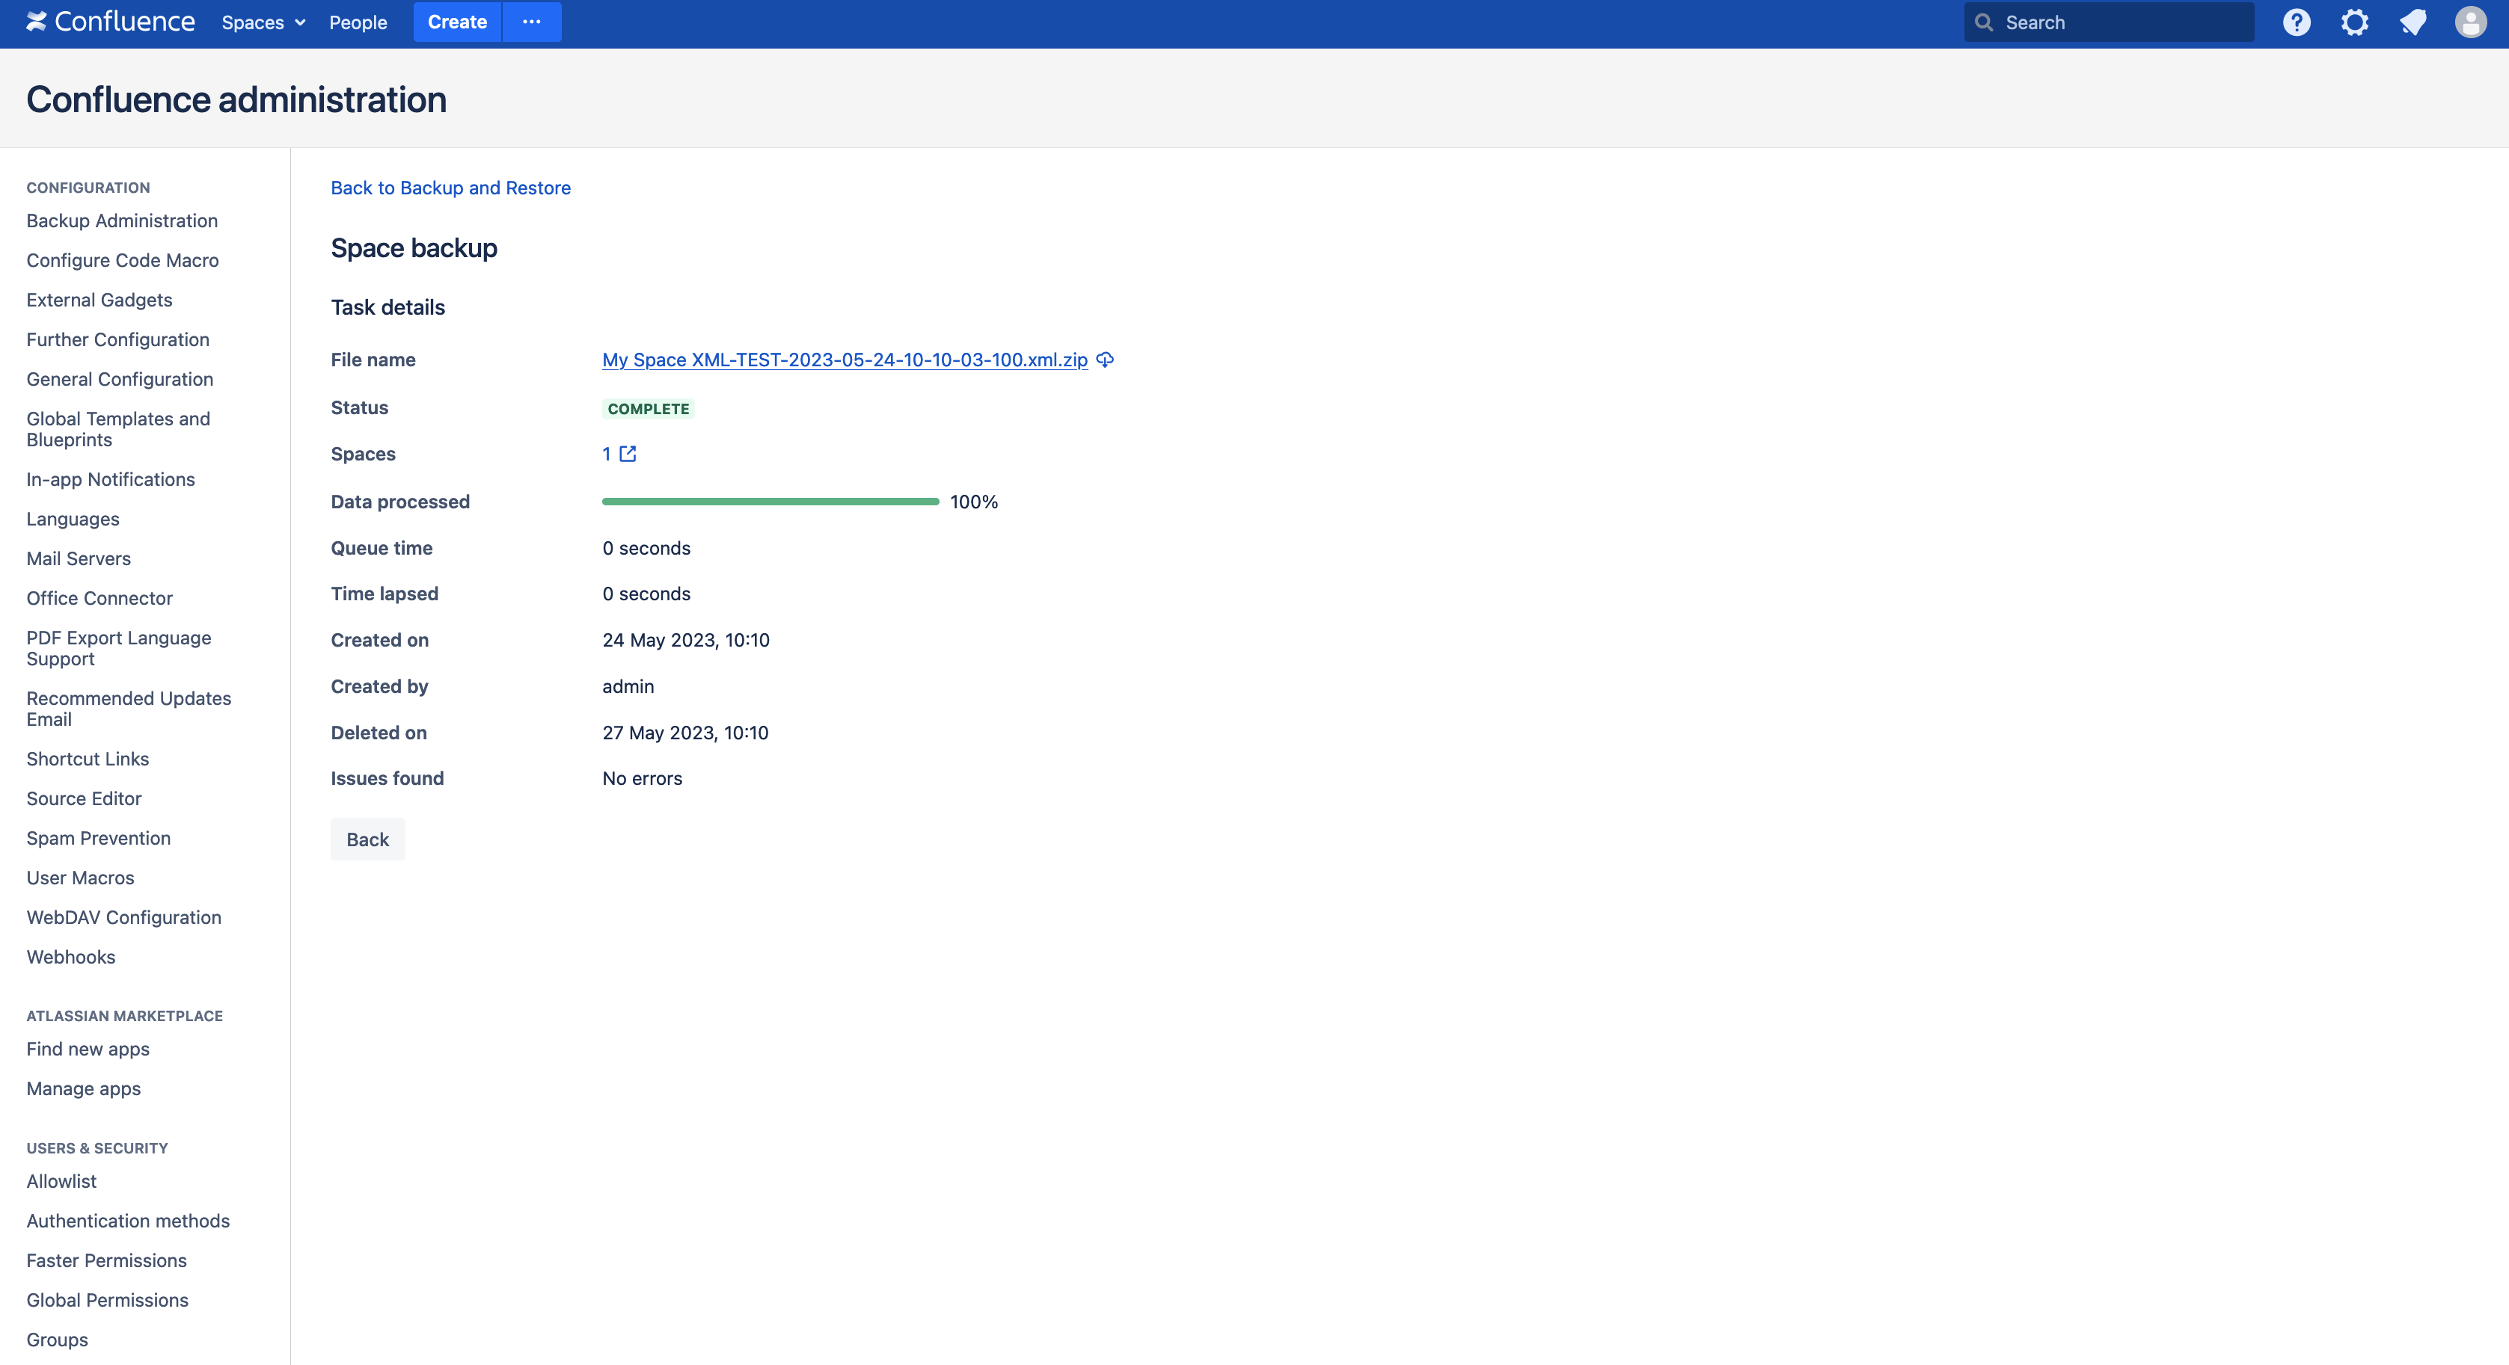Select Mail Servers in the sidebar
Image resolution: width=2509 pixels, height=1365 pixels.
pyautogui.click(x=78, y=559)
